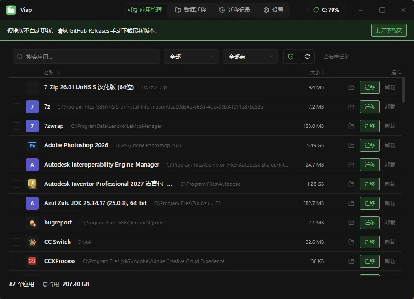Click 打开下载页 button
This screenshot has height=299, width=414.
tap(389, 30)
